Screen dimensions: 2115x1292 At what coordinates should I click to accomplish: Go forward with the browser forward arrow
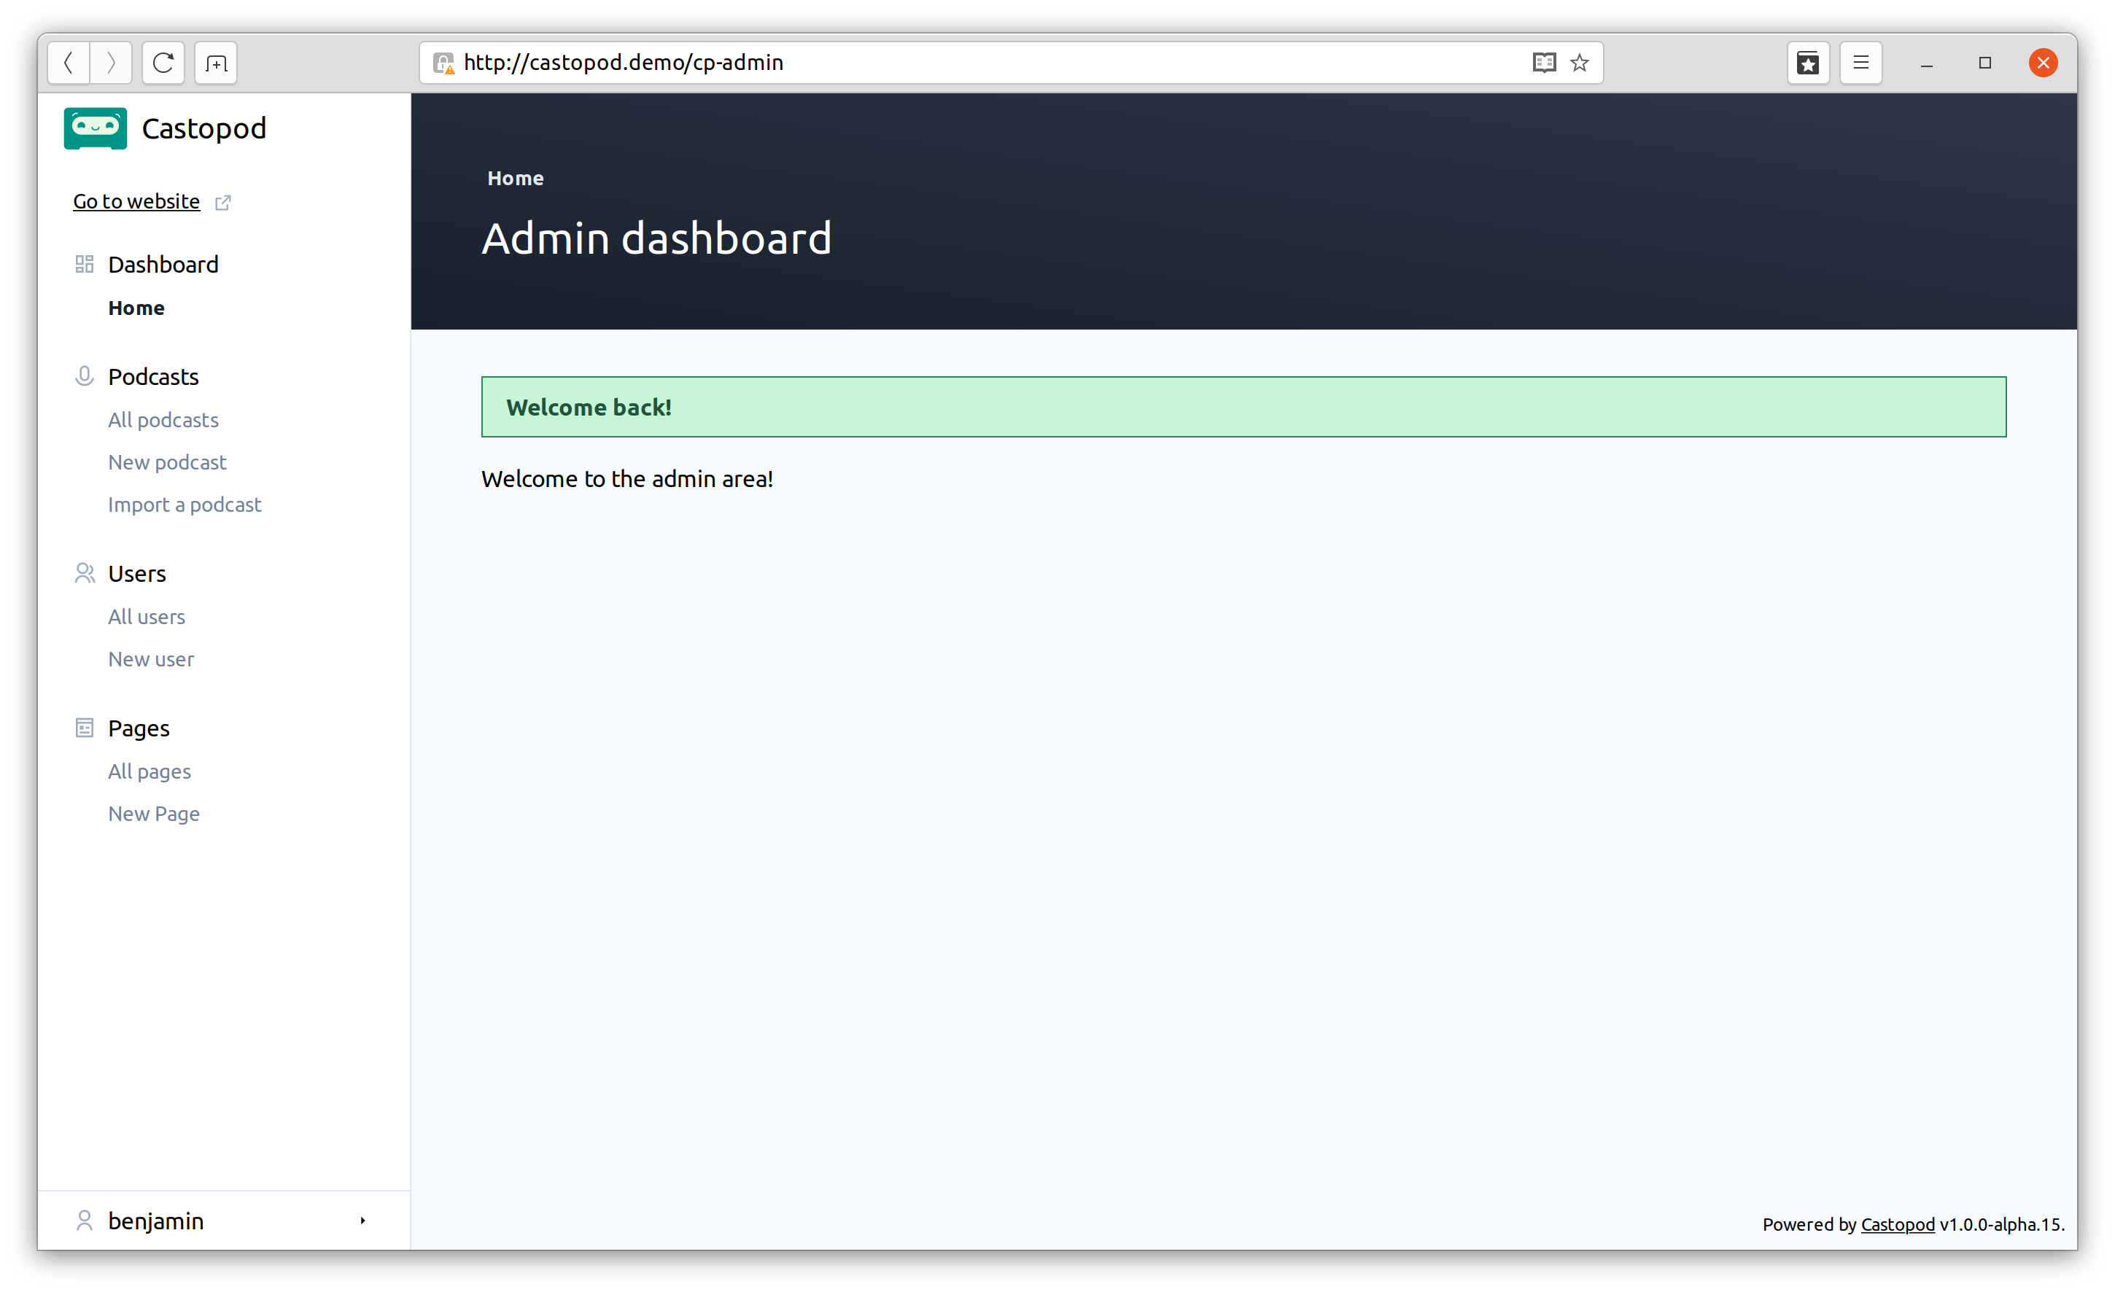[x=111, y=63]
